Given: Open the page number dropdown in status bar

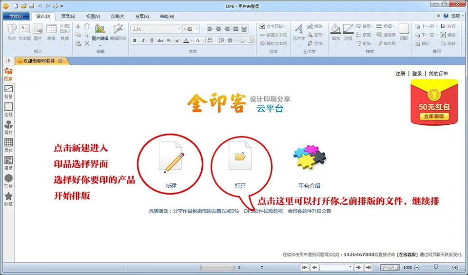Looking at the screenshot, I should (351, 267).
